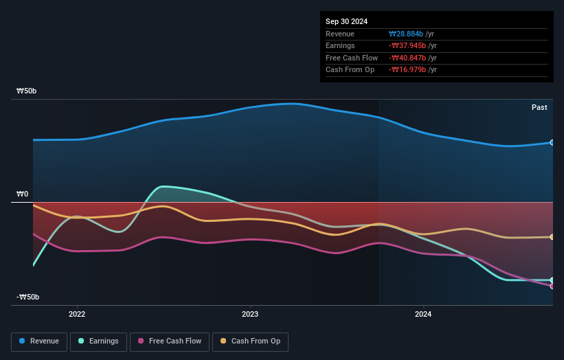
Task: Click the ₩50b y-axis label
Action: [x=26, y=91]
